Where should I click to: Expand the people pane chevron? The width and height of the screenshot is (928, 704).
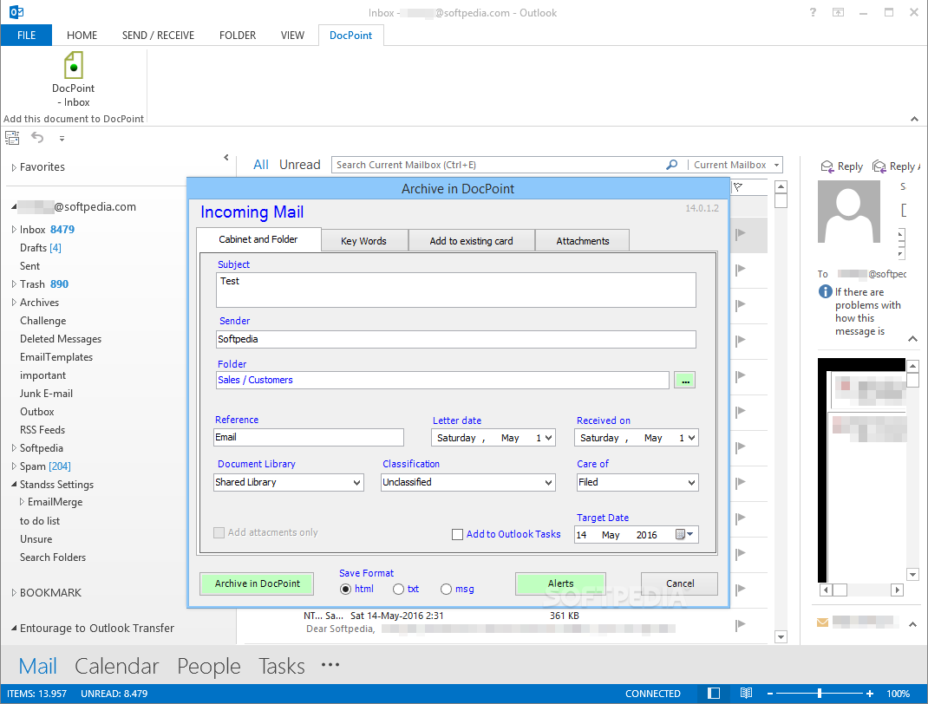coord(912,624)
